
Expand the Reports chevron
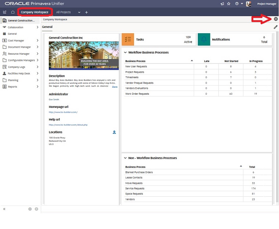37,87
